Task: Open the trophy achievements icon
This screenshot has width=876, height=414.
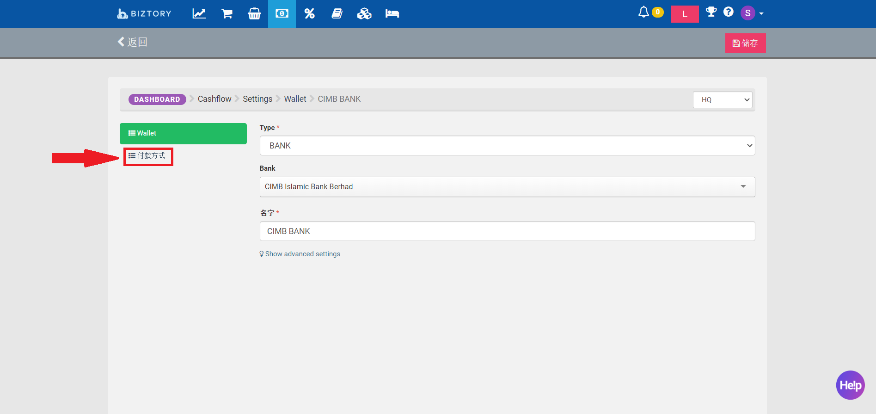Action: click(x=711, y=12)
